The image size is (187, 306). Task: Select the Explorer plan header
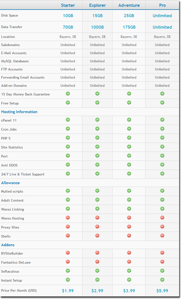97,5
